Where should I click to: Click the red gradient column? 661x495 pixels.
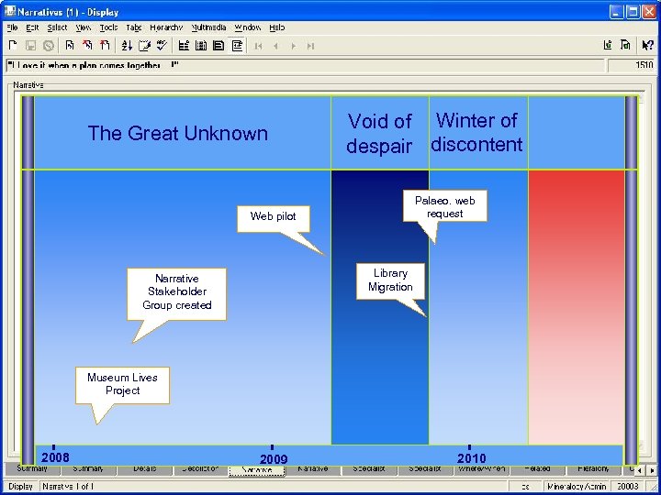(x=576, y=307)
